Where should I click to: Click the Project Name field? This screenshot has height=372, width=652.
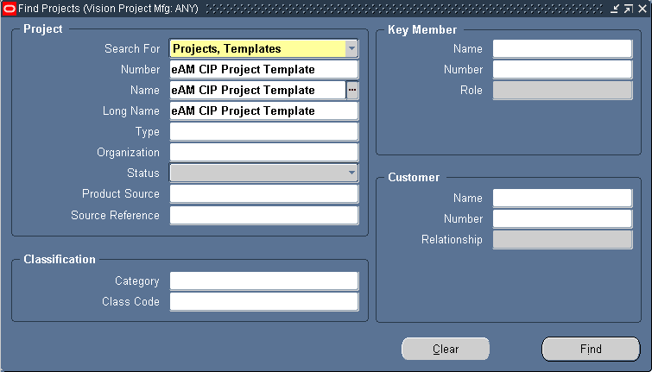click(x=258, y=90)
